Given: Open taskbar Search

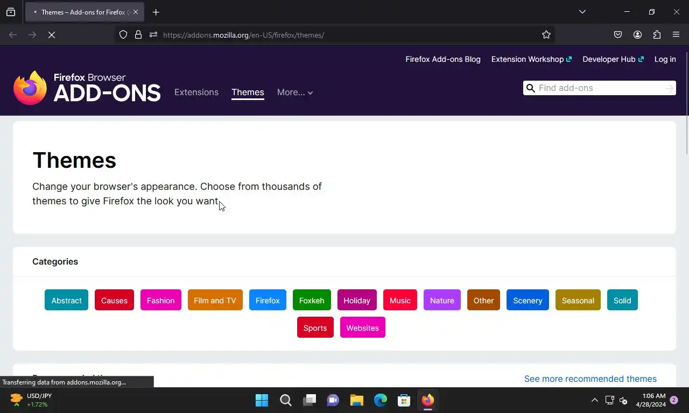Looking at the screenshot, I should click(286, 400).
